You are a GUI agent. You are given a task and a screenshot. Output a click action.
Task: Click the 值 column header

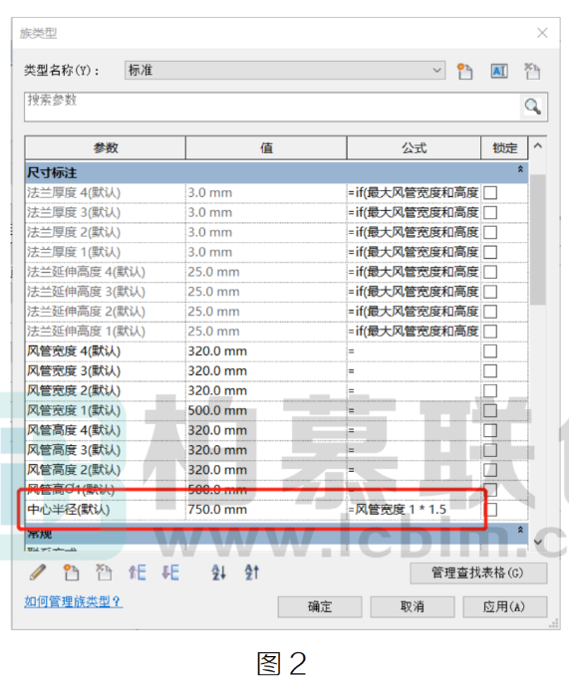(x=266, y=148)
